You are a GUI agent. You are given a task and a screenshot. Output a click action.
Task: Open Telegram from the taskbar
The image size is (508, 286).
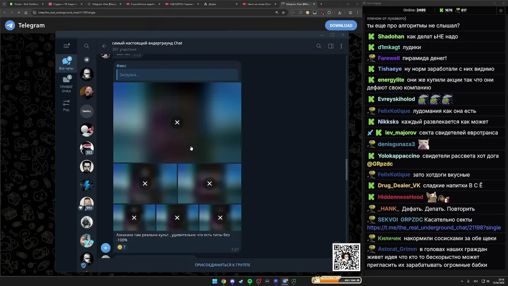pyautogui.click(x=285, y=281)
